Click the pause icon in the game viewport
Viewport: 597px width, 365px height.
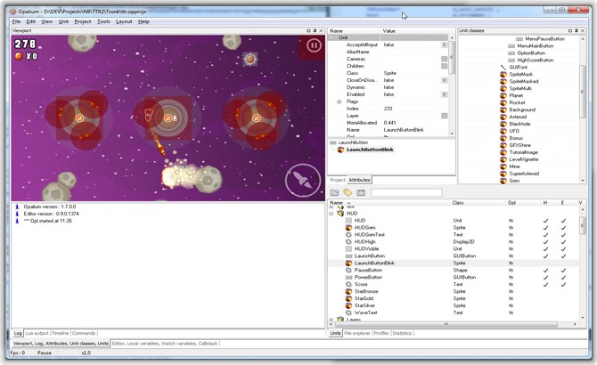[314, 46]
